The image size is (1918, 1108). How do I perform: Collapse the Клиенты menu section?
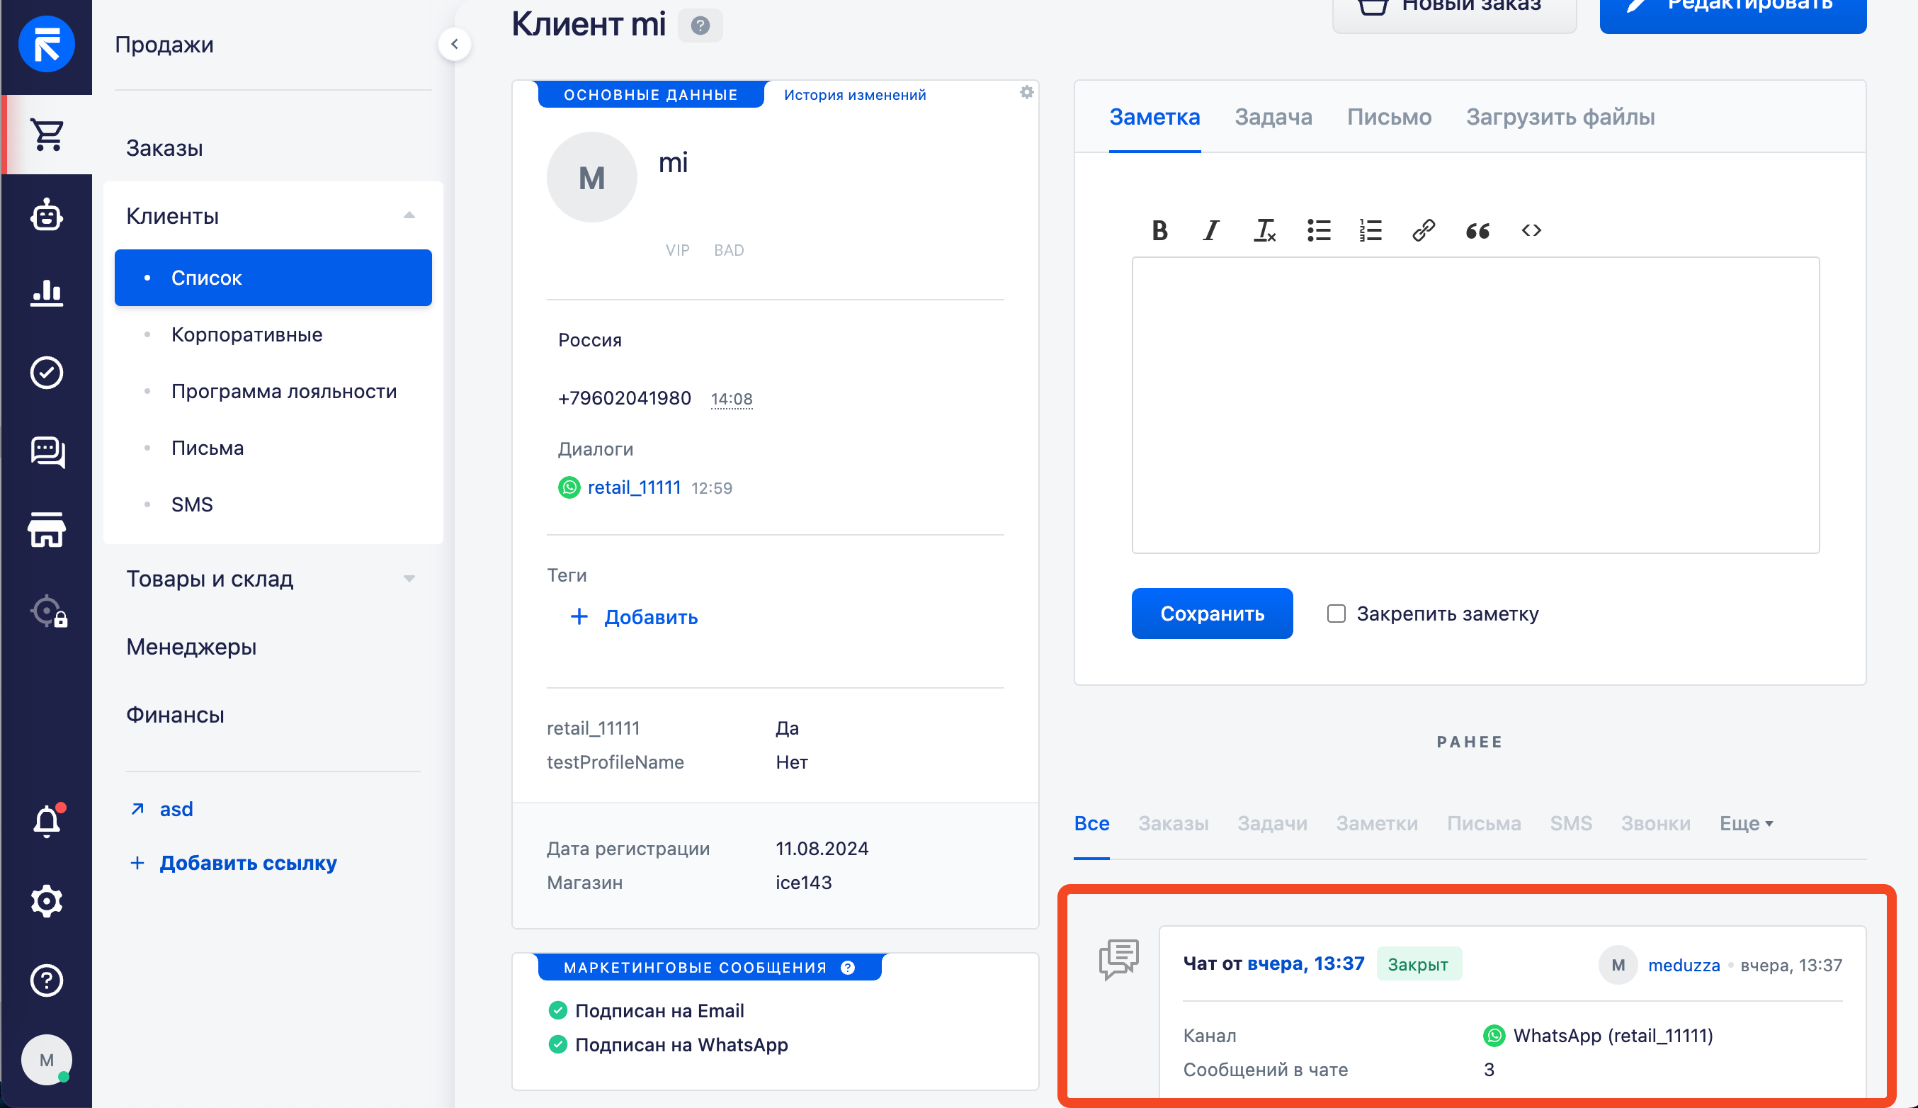[409, 215]
